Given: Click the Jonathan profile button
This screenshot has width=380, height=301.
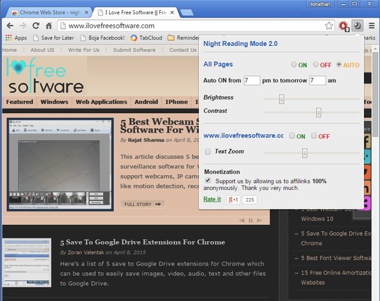Looking at the screenshot, I should click(x=320, y=4).
